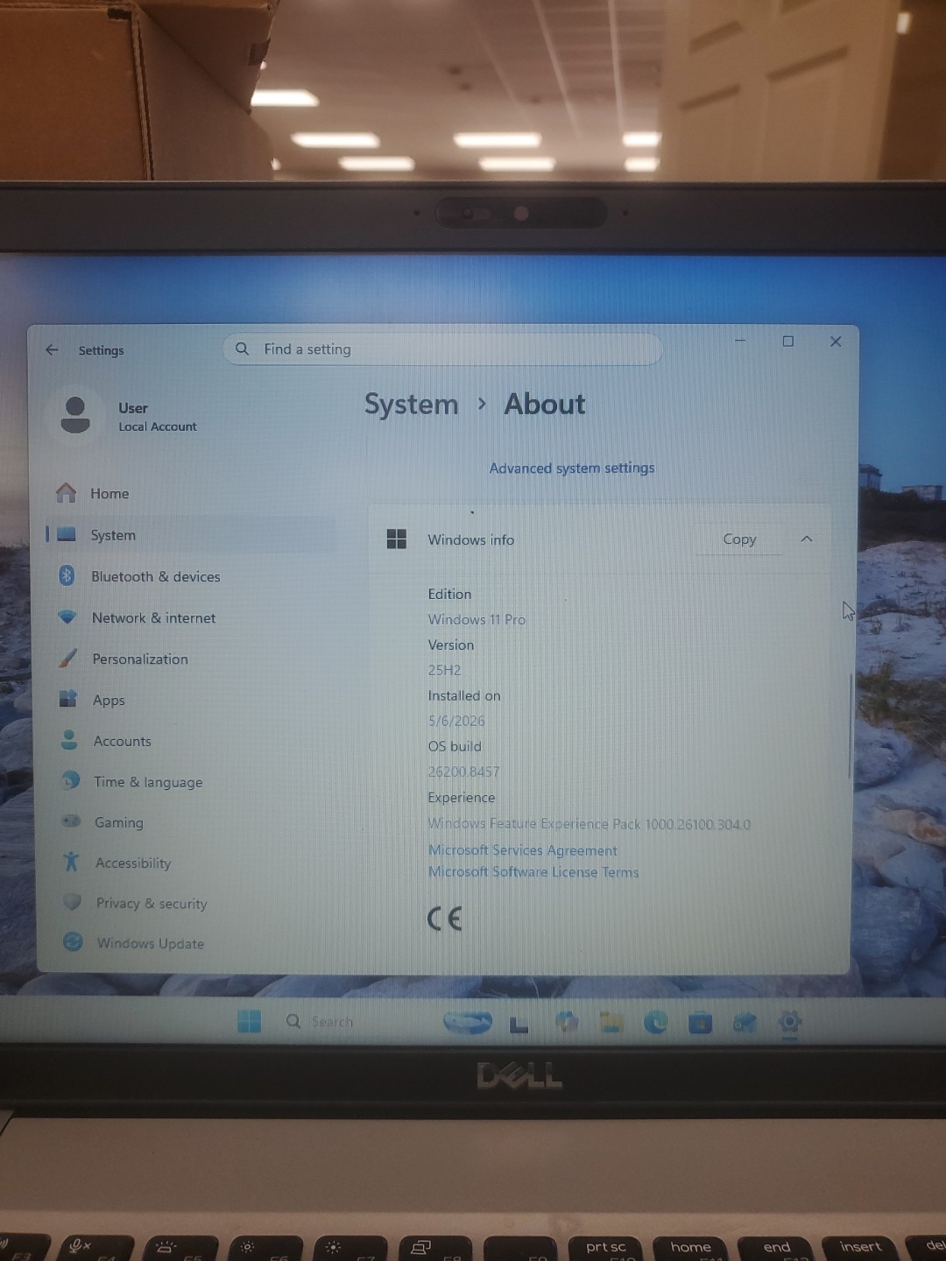Click System in the breadcrumb
The width and height of the screenshot is (946, 1261).
click(411, 405)
